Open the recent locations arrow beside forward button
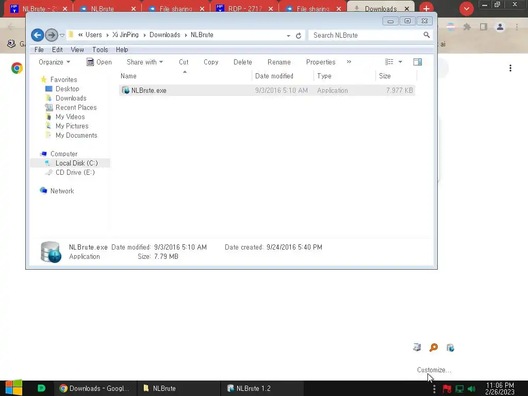The image size is (528, 396). [x=62, y=36]
